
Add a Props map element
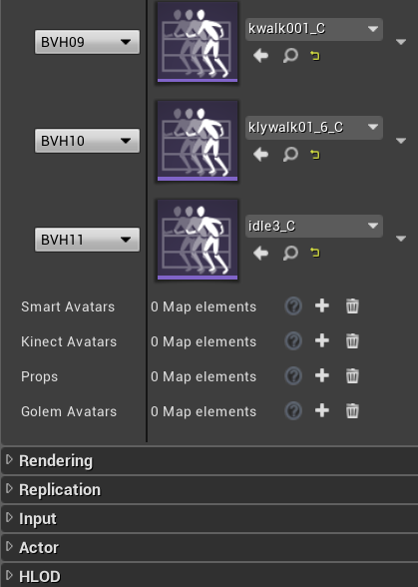[x=322, y=375]
